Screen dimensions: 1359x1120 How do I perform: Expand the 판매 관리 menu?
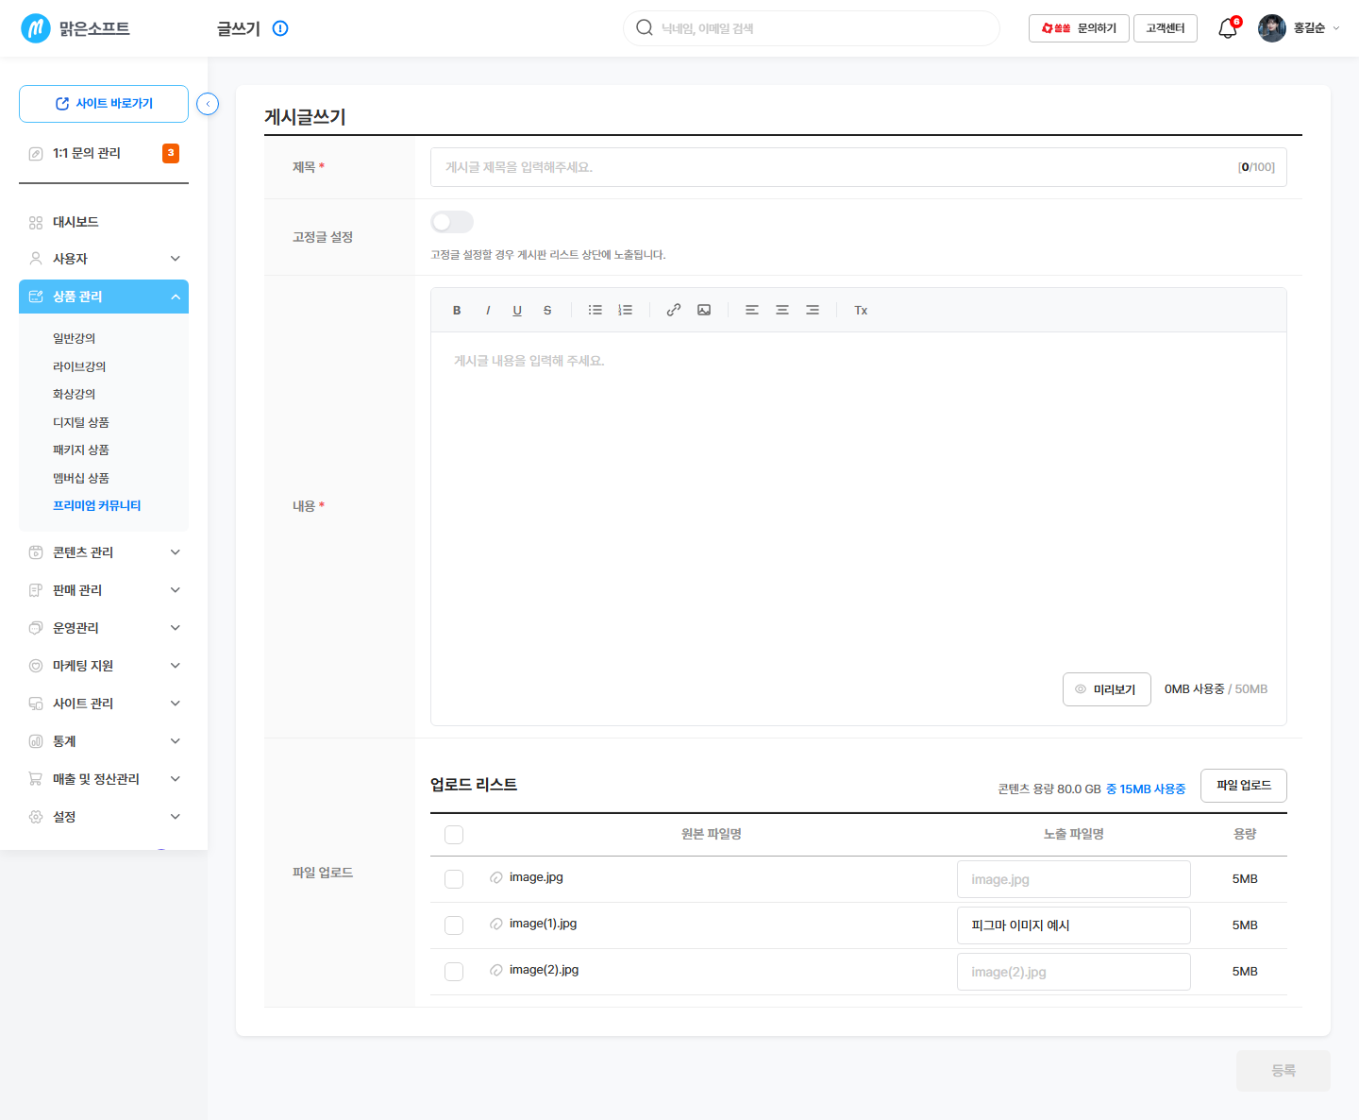point(104,590)
